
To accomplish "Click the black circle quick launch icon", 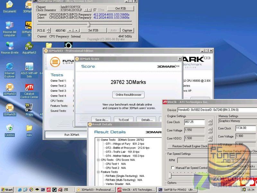I will click(54, 190).
